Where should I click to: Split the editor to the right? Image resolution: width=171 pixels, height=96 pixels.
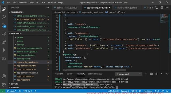162,8
